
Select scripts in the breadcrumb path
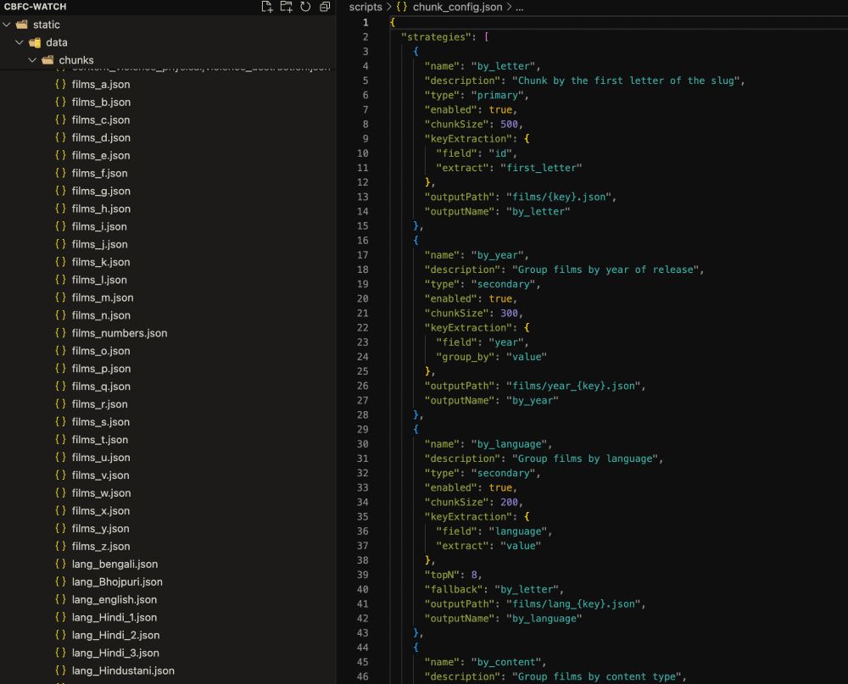tap(365, 7)
